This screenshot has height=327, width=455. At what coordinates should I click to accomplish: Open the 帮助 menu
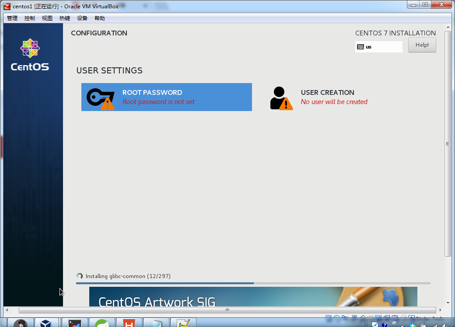click(100, 18)
